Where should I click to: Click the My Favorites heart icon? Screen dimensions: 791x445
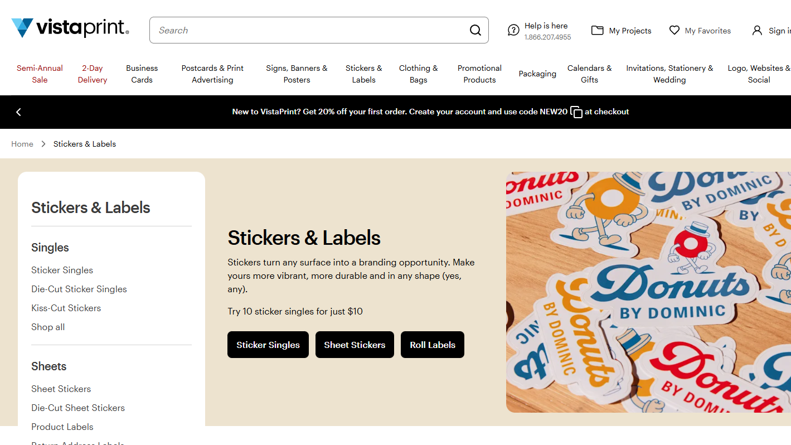pyautogui.click(x=674, y=30)
